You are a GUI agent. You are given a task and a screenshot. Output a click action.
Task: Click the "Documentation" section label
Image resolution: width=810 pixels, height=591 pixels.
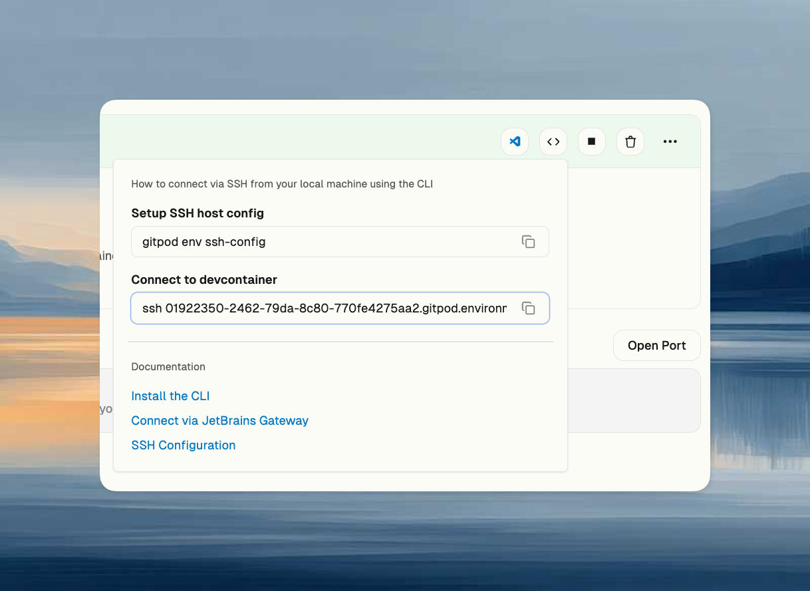[x=168, y=366]
